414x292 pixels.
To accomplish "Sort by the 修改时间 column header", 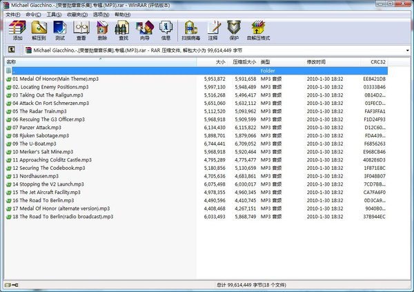I will tap(332, 62).
